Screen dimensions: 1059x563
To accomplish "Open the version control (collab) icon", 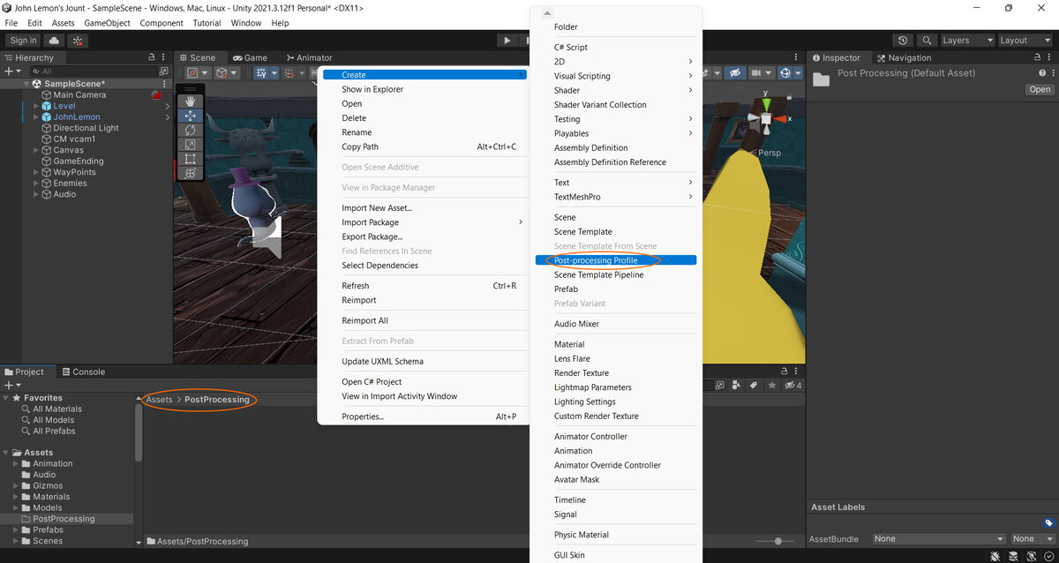I will point(79,41).
